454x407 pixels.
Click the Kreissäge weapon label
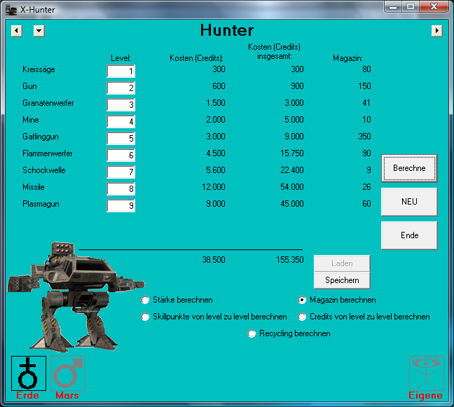coord(39,69)
